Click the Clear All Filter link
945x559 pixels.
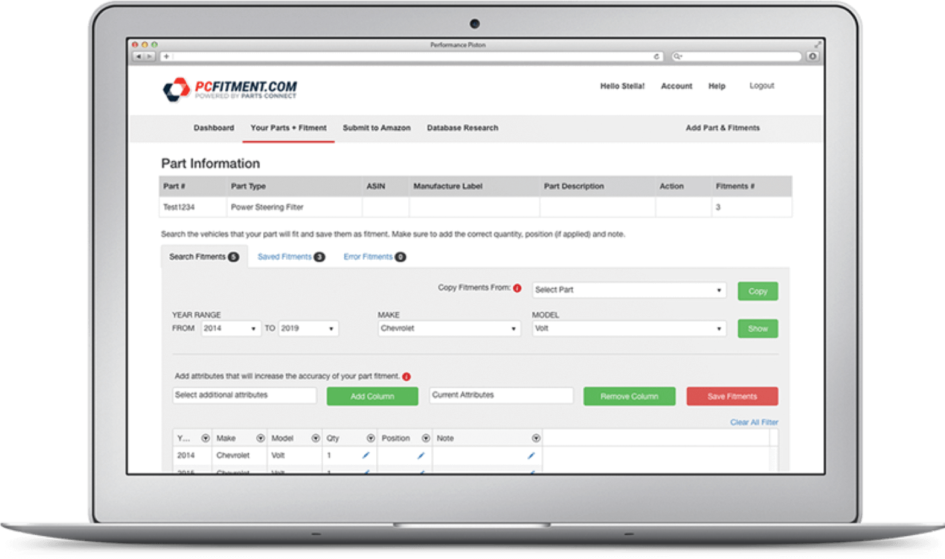(x=754, y=422)
